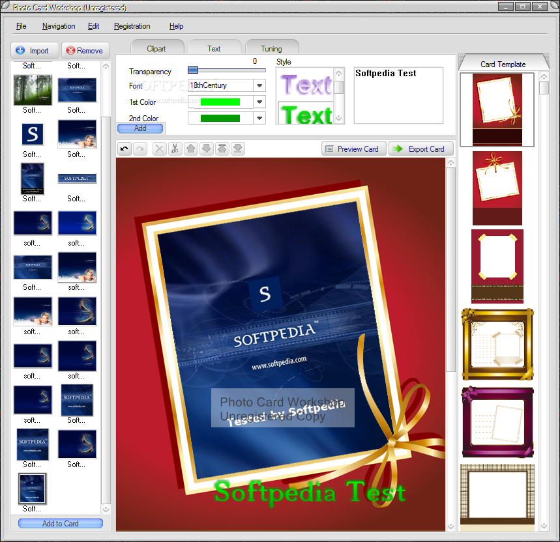Click the card canvas scroll-down arrow
The height and width of the screenshot is (542, 560).
point(450,526)
